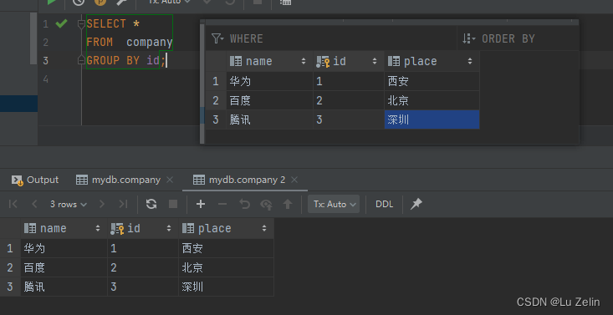
Task: Select the 腾讯 cell in results grid
Action: click(x=64, y=287)
